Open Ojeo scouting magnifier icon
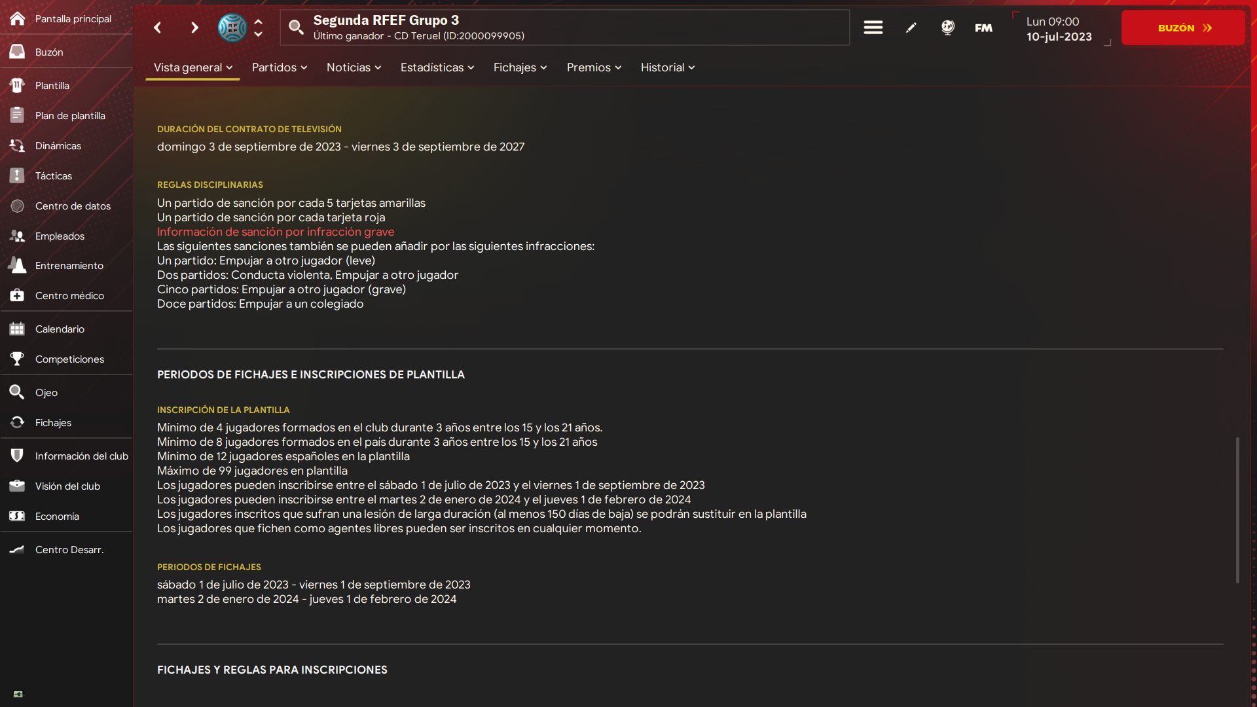The image size is (1257, 707). tap(18, 392)
